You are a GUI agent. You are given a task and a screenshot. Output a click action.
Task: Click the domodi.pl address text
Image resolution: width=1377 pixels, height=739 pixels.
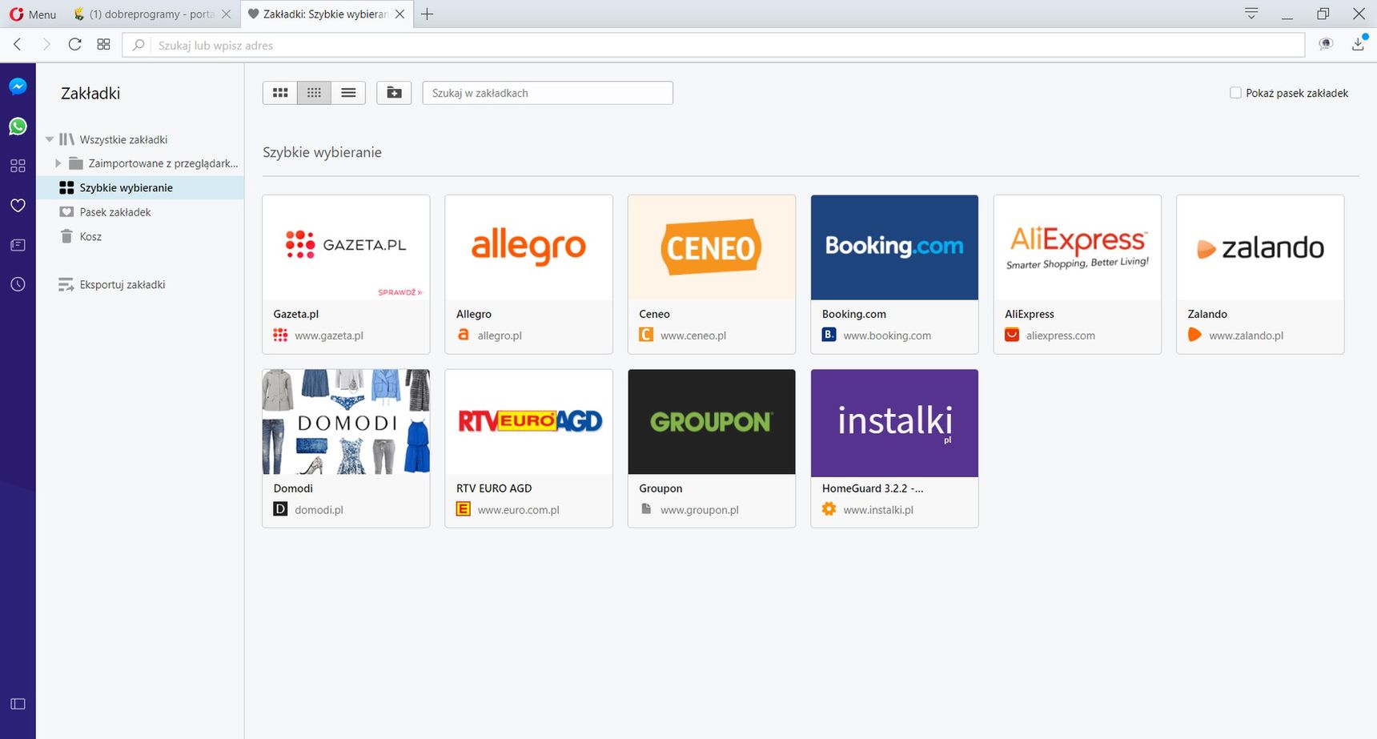click(319, 510)
